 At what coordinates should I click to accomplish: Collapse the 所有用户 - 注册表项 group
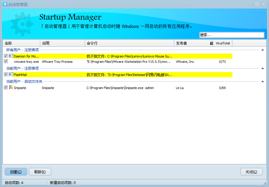point(262,50)
